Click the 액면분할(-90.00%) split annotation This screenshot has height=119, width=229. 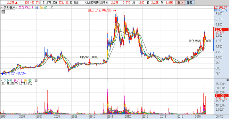pos(200,41)
